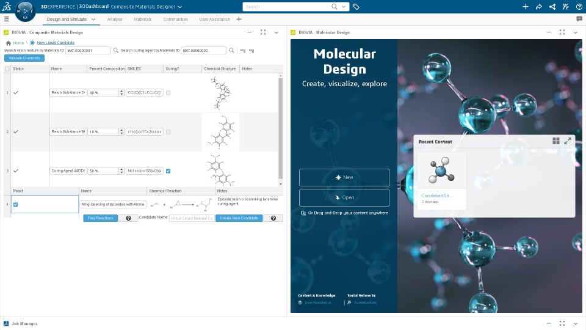Adjust the 10 % composition stepper
The image size is (586, 330).
[121, 132]
